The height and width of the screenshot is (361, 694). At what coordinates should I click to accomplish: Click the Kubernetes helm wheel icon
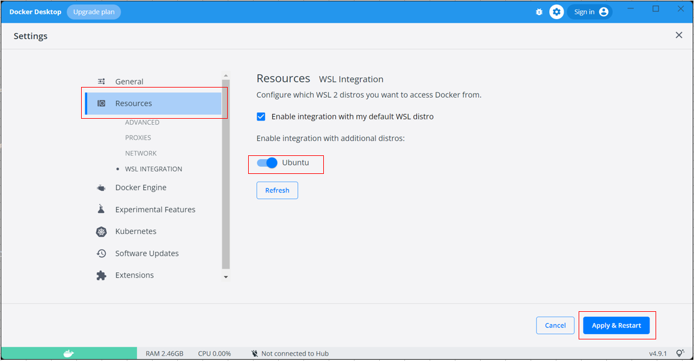point(102,231)
